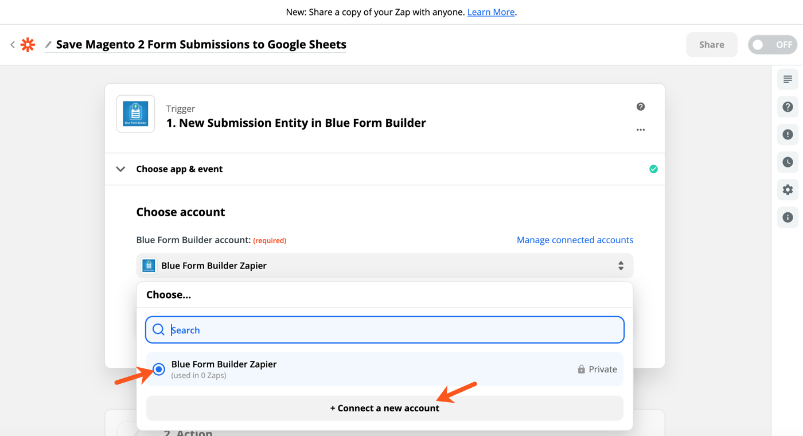View Zap alerts via the exclamation icon
This screenshot has width=803, height=436.
787,134
